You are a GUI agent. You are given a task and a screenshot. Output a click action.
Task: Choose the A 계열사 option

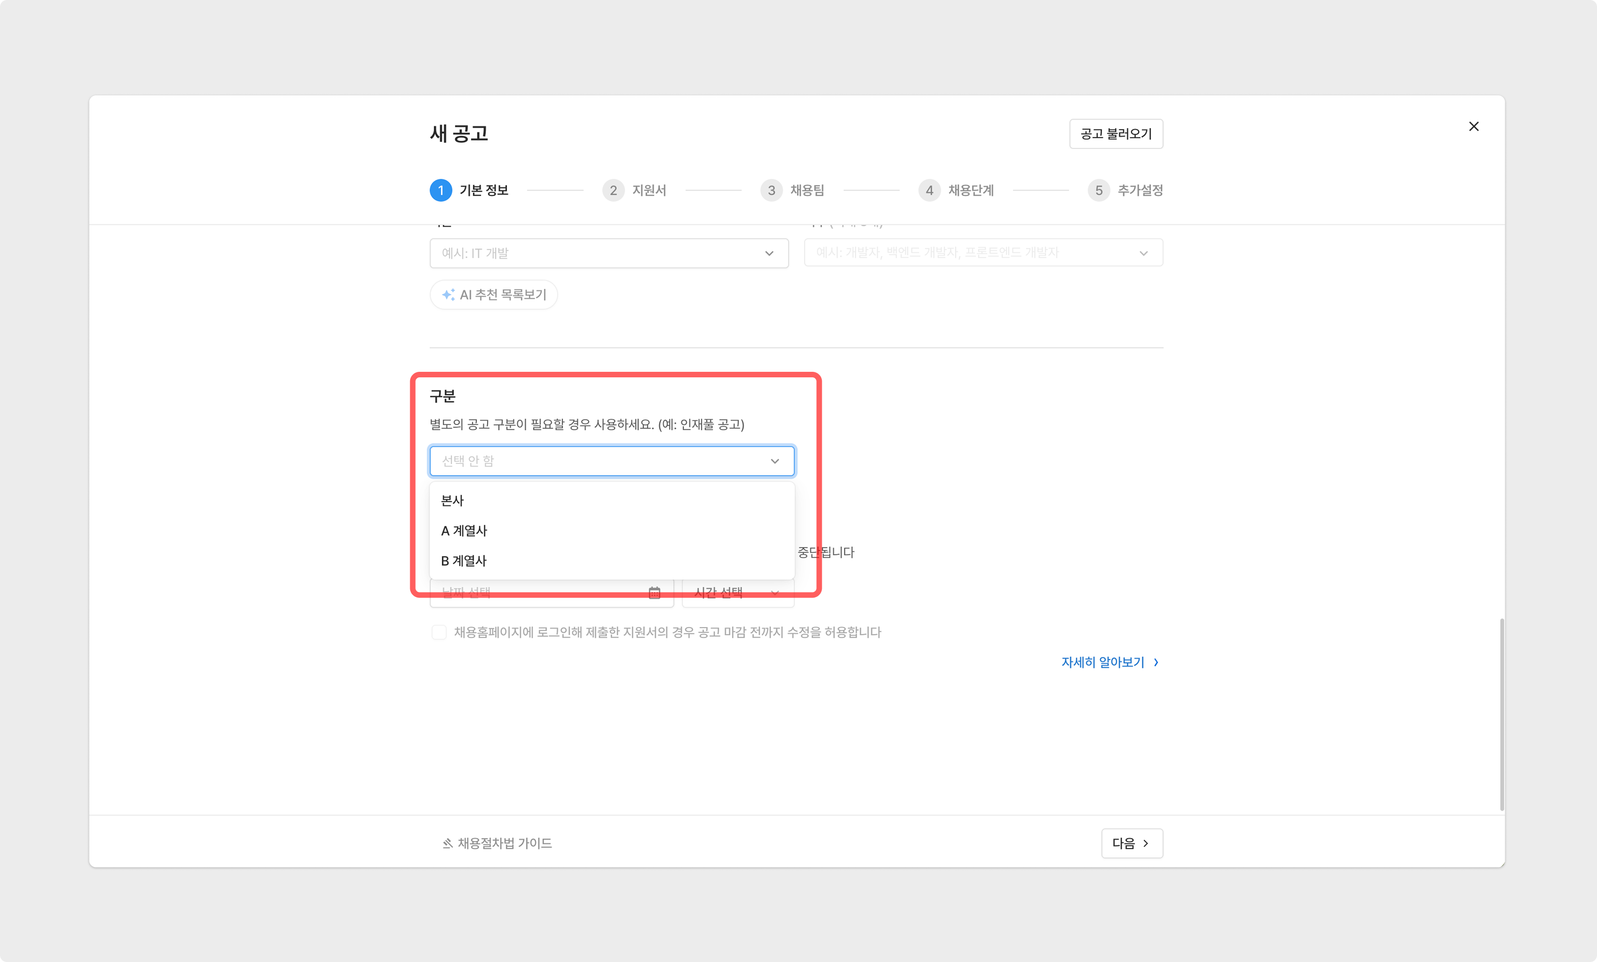(464, 531)
